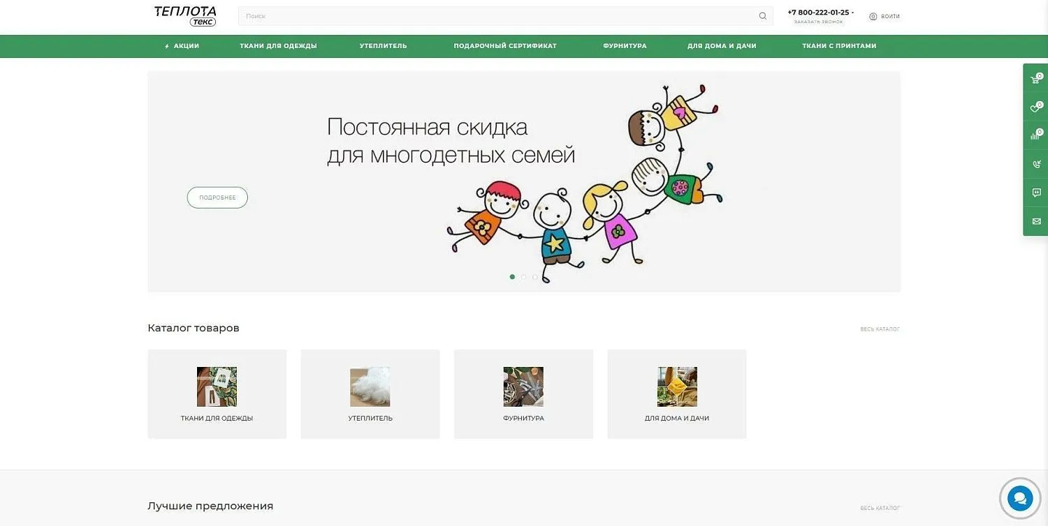1048x526 pixels.
Task: Click Заказать звонок link under phone
Action: pos(818,22)
